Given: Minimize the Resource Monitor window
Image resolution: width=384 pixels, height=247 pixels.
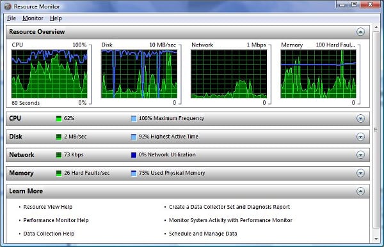Looking at the screenshot, I should tap(342, 4).
